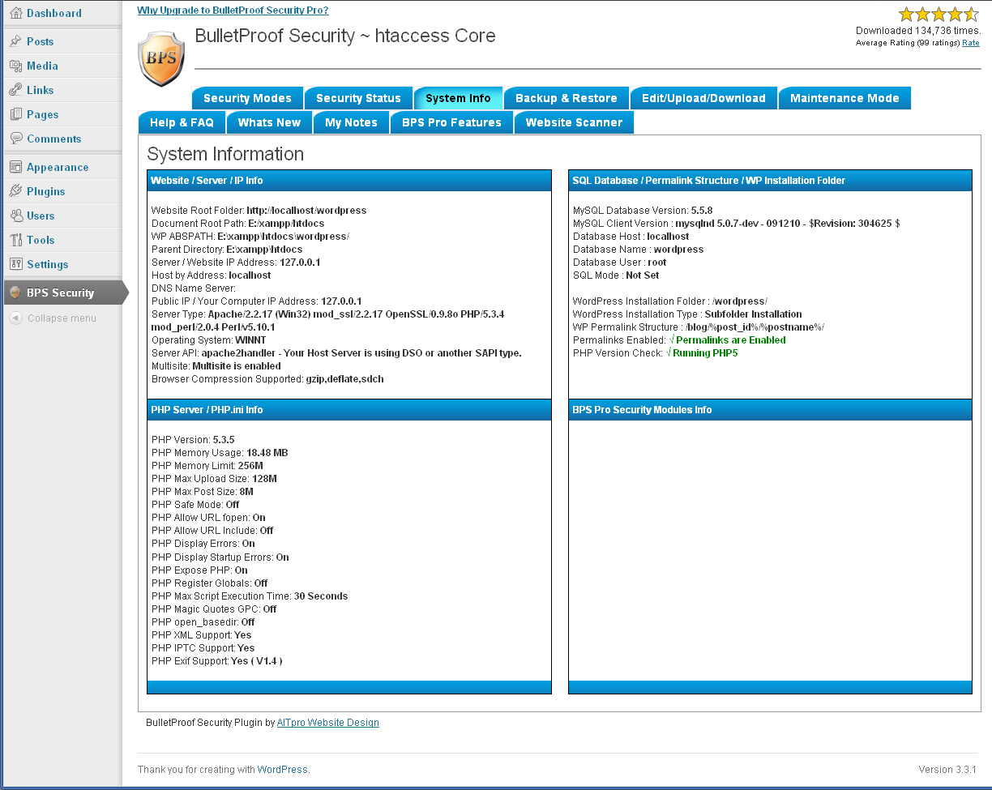Click the Comments speech bubble icon

(15, 139)
